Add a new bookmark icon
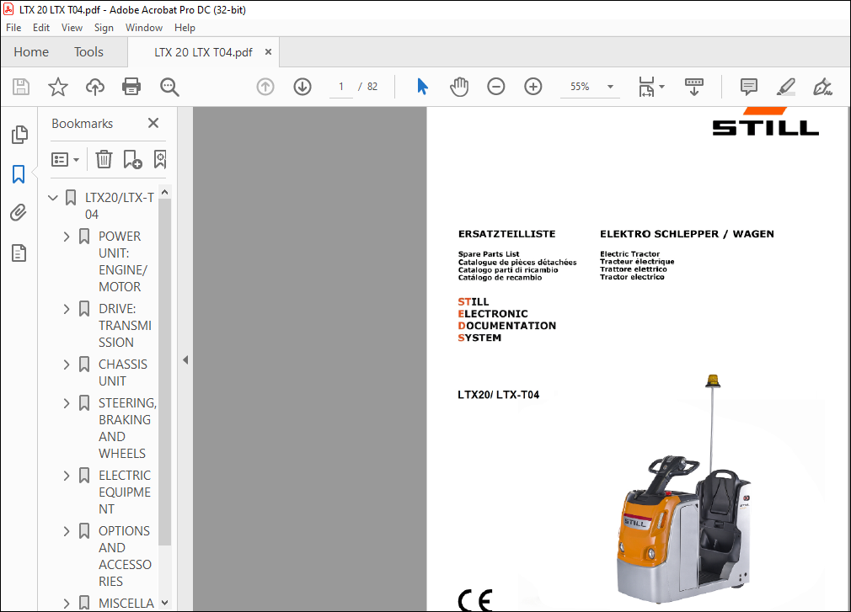This screenshot has width=851, height=612. pos(132,159)
